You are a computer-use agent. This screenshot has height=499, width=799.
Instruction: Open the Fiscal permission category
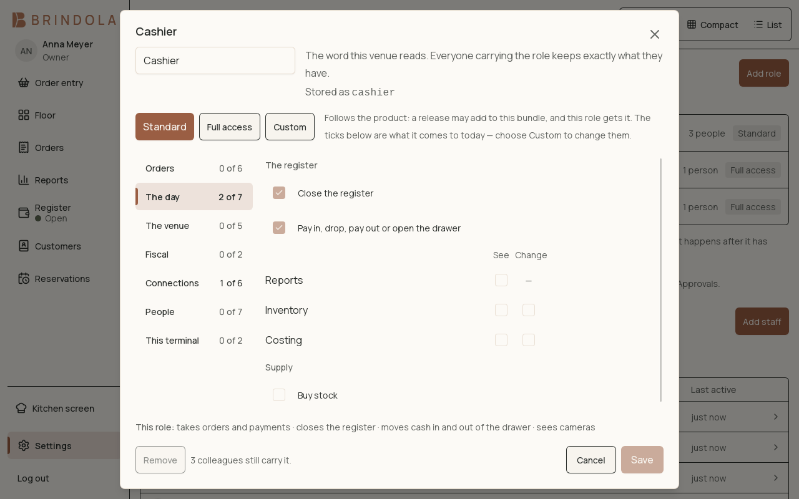pos(194,254)
